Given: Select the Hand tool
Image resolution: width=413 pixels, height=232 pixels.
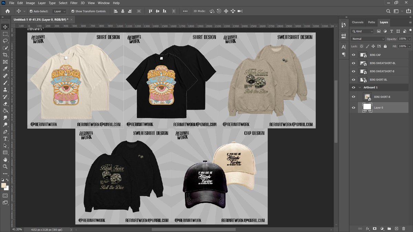Looking at the screenshot, I should 5,159.
